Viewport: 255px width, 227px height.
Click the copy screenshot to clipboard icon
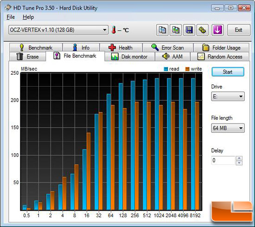176,30
